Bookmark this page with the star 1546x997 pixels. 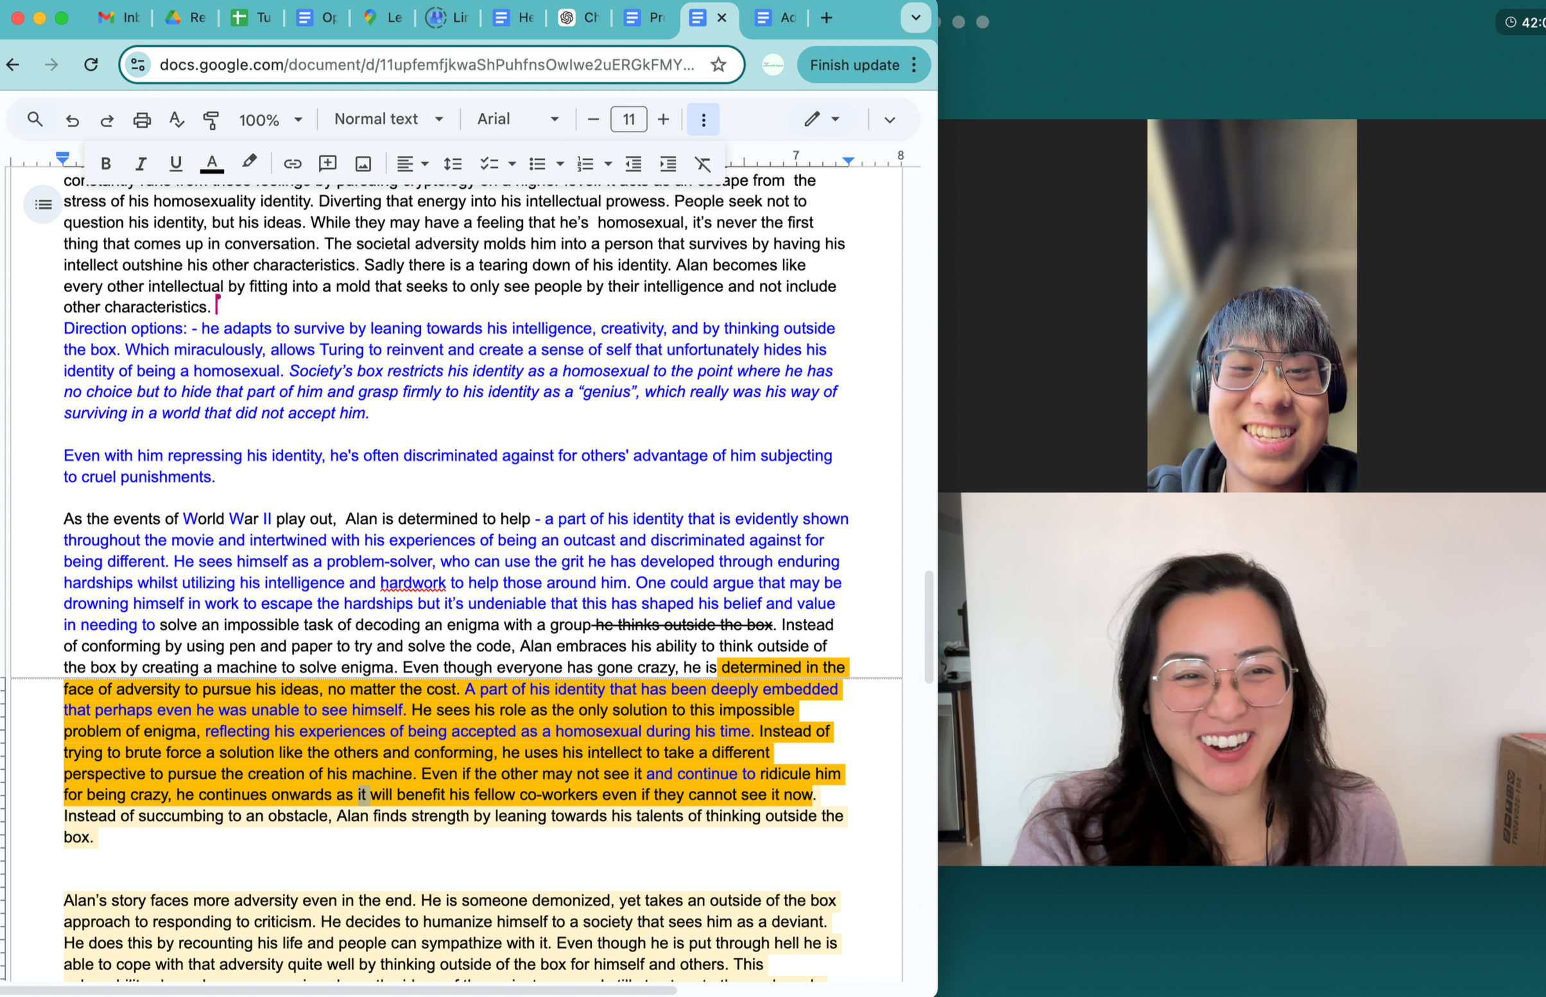(718, 65)
